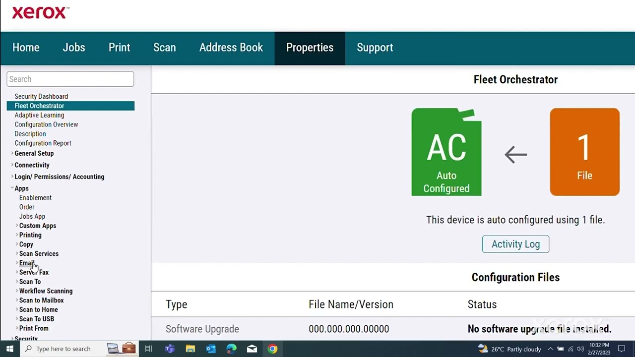Click the taskbar clock showing 10:32 PM
This screenshot has width=635, height=357.
[x=599, y=349]
